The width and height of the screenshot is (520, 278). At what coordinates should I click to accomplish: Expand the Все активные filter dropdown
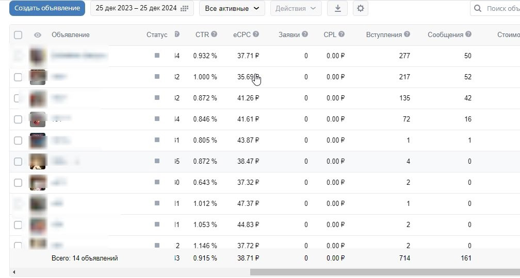click(232, 8)
